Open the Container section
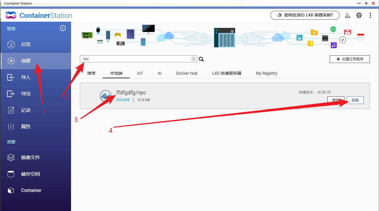The height and width of the screenshot is (211, 379). [36, 190]
